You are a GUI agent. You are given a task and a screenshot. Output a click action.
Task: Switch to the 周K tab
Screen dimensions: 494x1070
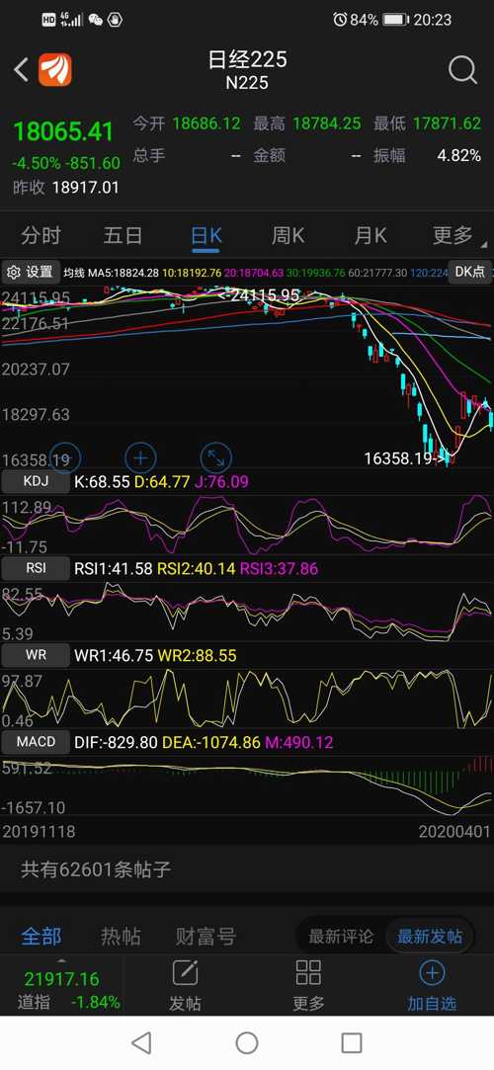coord(288,235)
